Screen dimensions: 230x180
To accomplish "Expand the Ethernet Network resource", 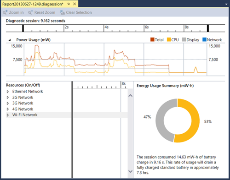I will click(8, 92).
